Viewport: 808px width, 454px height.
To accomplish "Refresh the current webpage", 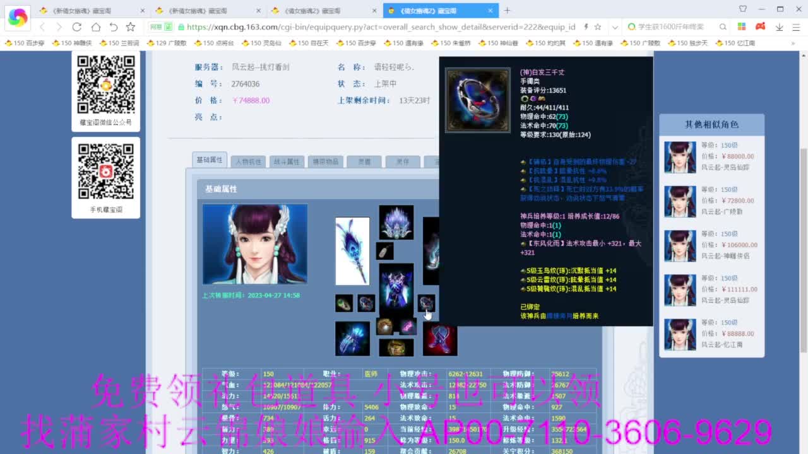I will coord(77,28).
